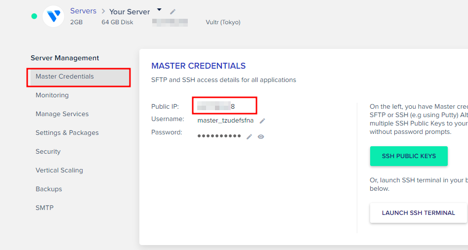The height and width of the screenshot is (250, 468).
Task: Edit the password with pencil icon
Action: [249, 137]
